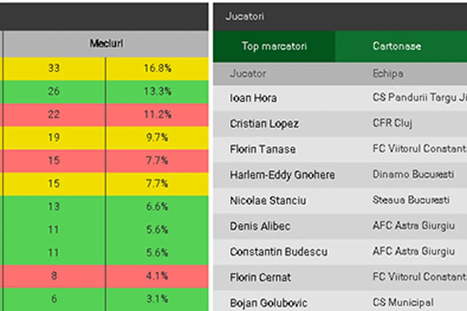Select the green cell showing 26 matches
467x311 pixels.
pyautogui.click(x=53, y=92)
